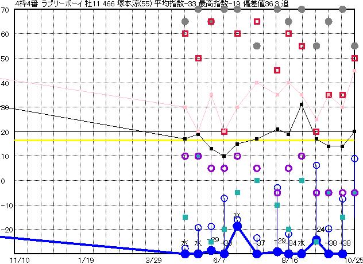Click the red square overlapping a gray circle
The height and width of the screenshot is (264, 363).
click(211, 21)
